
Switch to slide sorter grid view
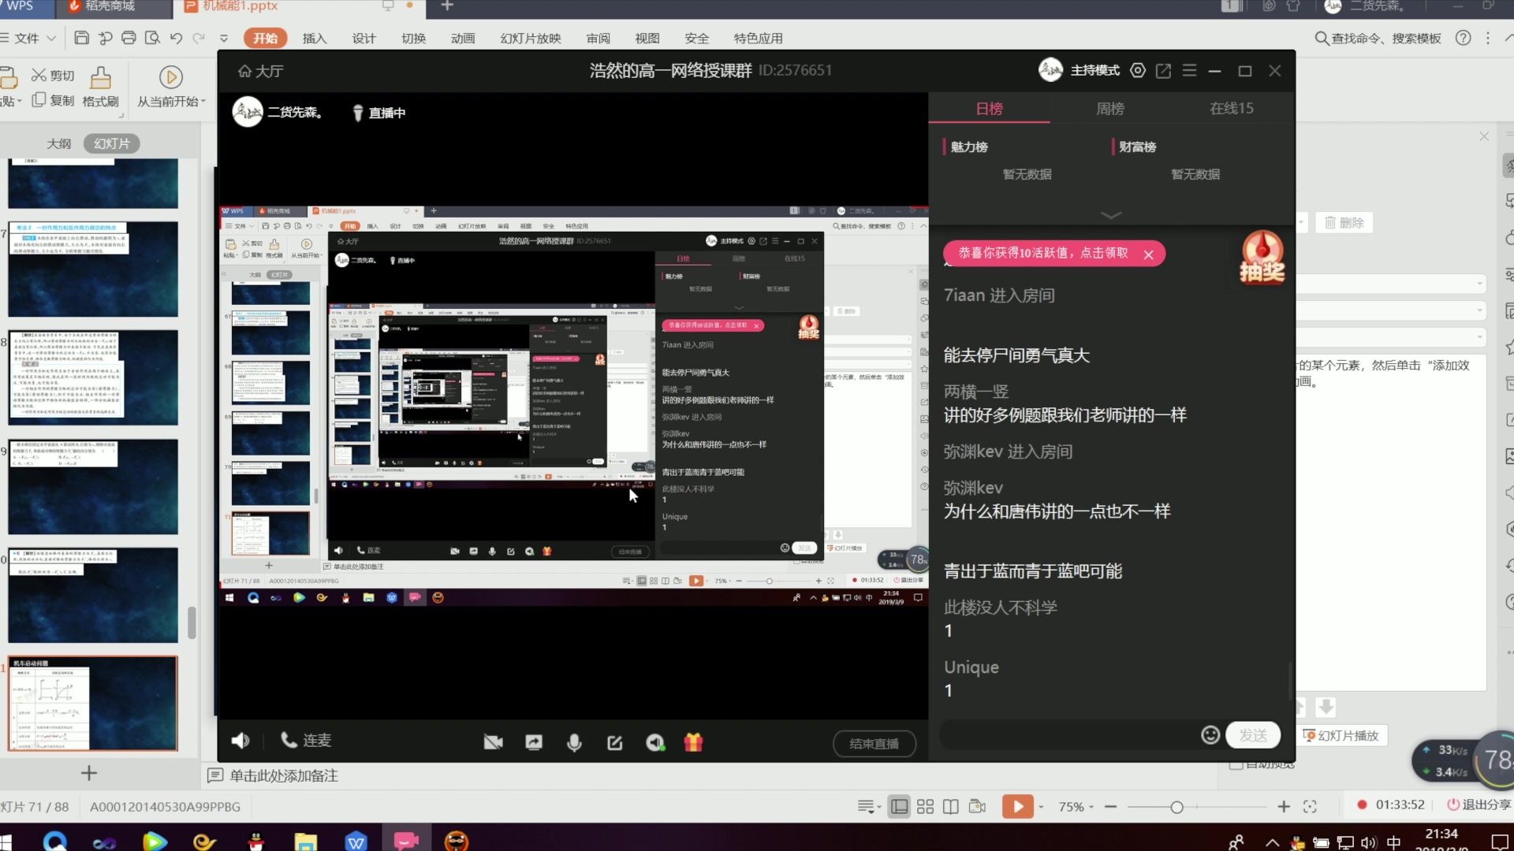(925, 806)
